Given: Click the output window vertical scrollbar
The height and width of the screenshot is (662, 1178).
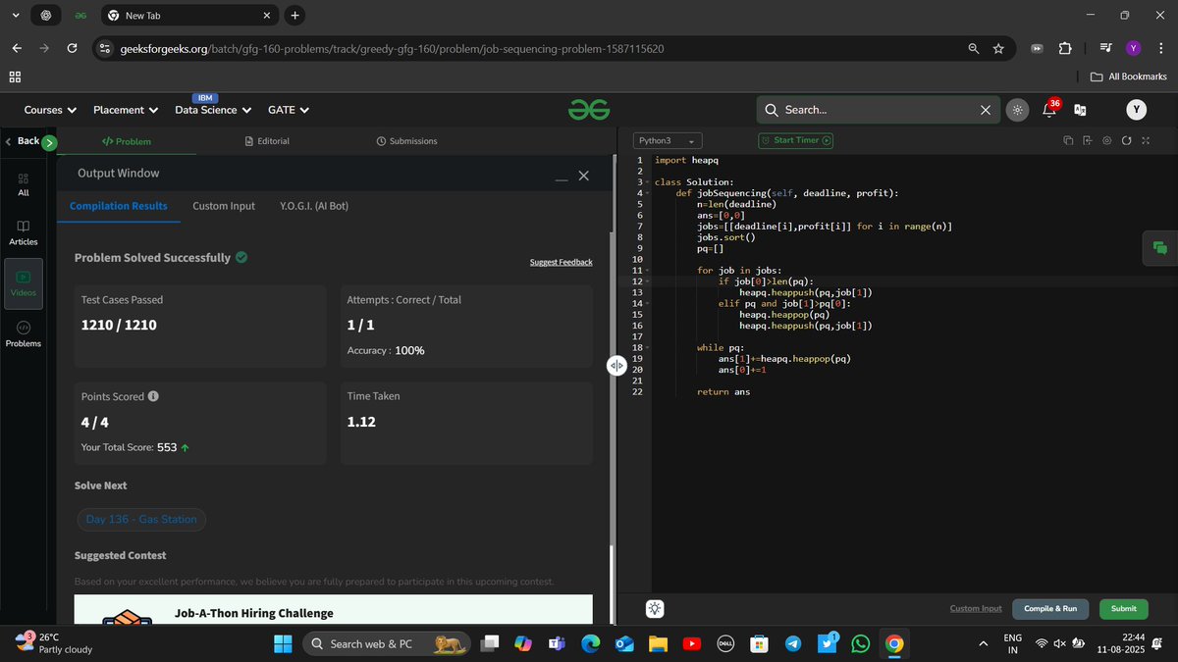Looking at the screenshot, I should [611, 583].
